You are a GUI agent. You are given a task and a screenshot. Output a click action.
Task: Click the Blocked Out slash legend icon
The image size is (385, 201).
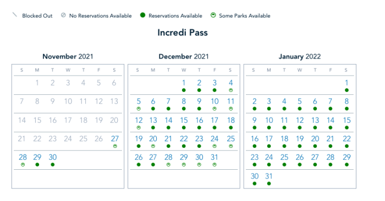pyautogui.click(x=15, y=15)
